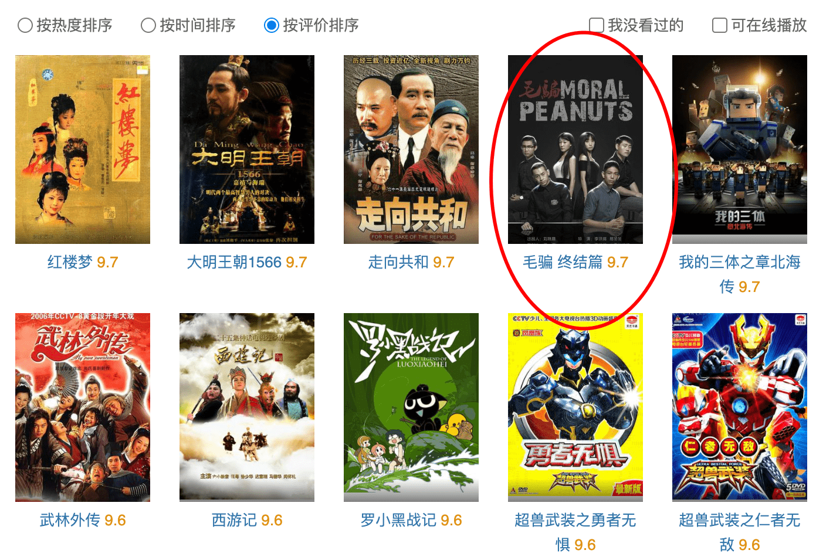Open the 武林外传 poster thumbnail
Viewport: 833px width, 557px height.
[x=83, y=407]
